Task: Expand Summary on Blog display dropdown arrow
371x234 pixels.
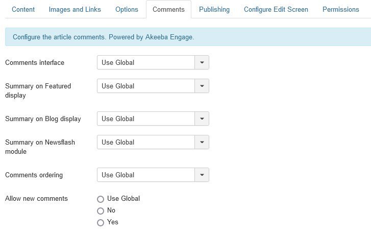Action: (x=202, y=119)
